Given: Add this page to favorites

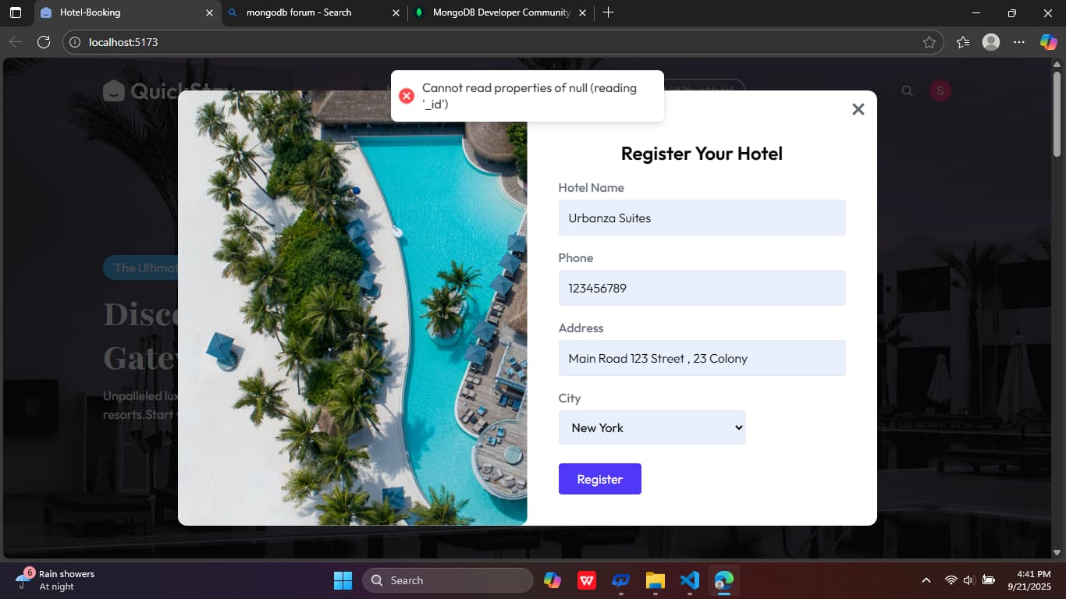Looking at the screenshot, I should [x=929, y=42].
